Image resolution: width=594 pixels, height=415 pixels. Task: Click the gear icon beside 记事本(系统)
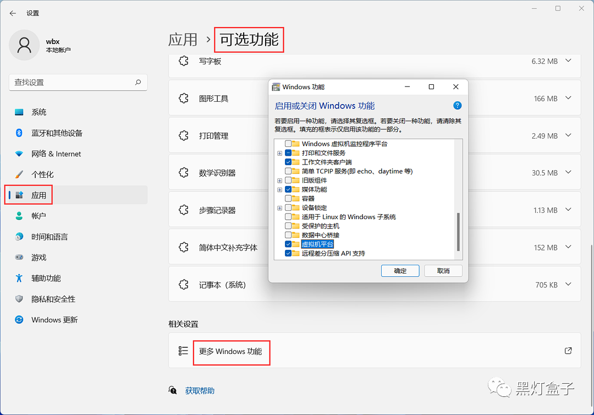pos(184,285)
